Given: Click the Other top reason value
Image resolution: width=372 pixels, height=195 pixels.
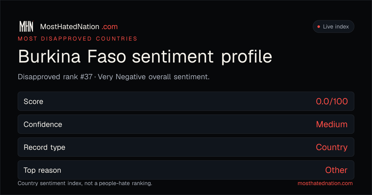Looking at the screenshot, I should click(x=336, y=170).
